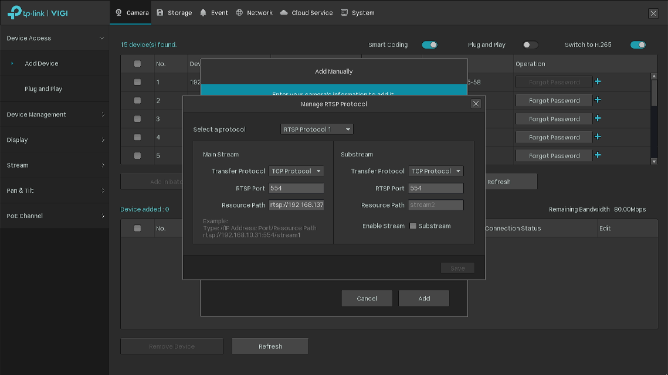668x375 pixels.
Task: Expand the Stream section
Action: tap(55, 165)
